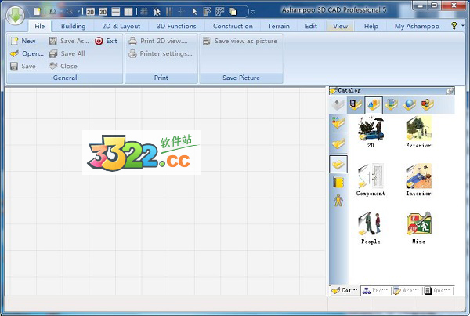Screen dimensions: 470x316
Task: Click the round application orb button
Action: point(14,14)
